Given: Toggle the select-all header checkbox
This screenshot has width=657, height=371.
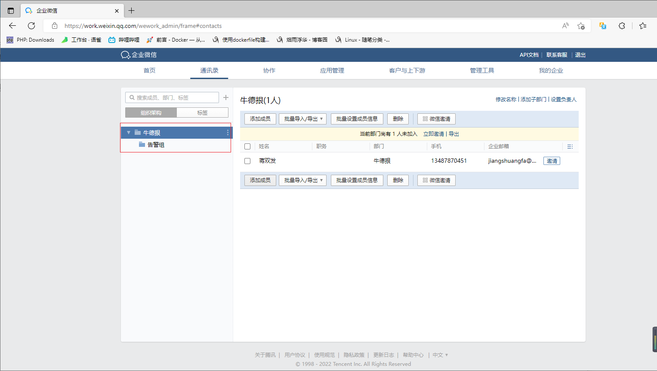Looking at the screenshot, I should pyautogui.click(x=247, y=146).
